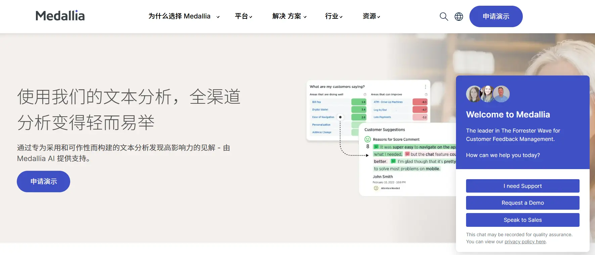
Task: Click the John Smith name
Action: click(x=383, y=176)
